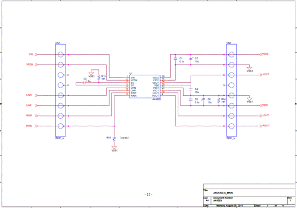Select the ROUT output port

(x=266, y=126)
